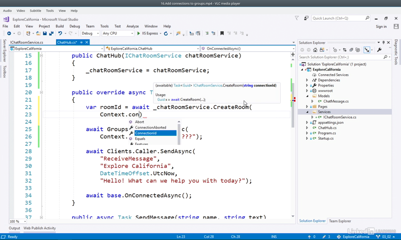Toggle the bookmark icon in toolbar
The height and width of the screenshot is (240, 401).
222,33
